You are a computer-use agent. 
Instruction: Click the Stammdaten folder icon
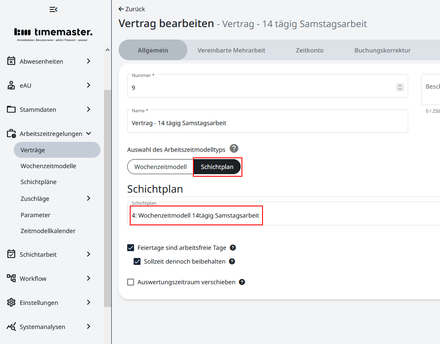11,109
